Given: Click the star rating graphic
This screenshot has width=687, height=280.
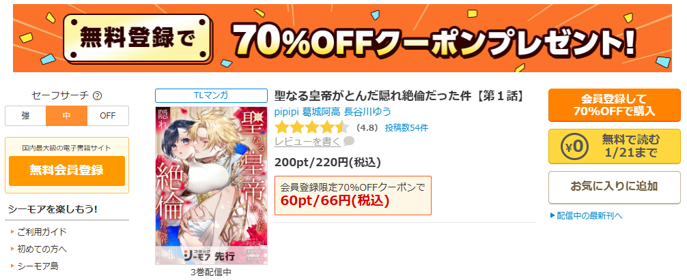Looking at the screenshot, I should point(311,127).
